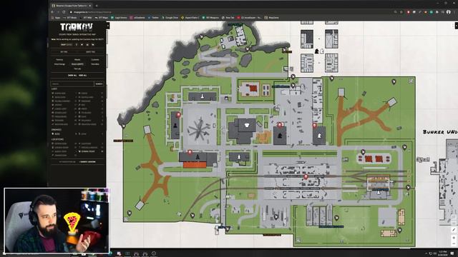Click the black marker on the far west map edge
The image size is (458, 257).
123,126
